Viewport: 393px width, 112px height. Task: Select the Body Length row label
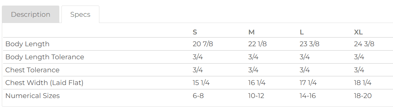[27, 44]
